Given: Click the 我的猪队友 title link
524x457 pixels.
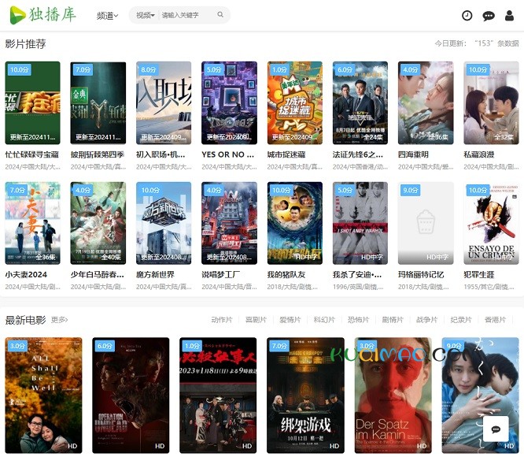Looking at the screenshot, I should click(286, 275).
